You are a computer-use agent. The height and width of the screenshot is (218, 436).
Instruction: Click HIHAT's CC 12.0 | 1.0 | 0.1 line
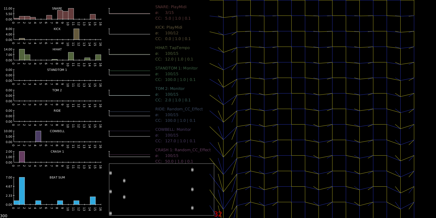[x=174, y=59]
